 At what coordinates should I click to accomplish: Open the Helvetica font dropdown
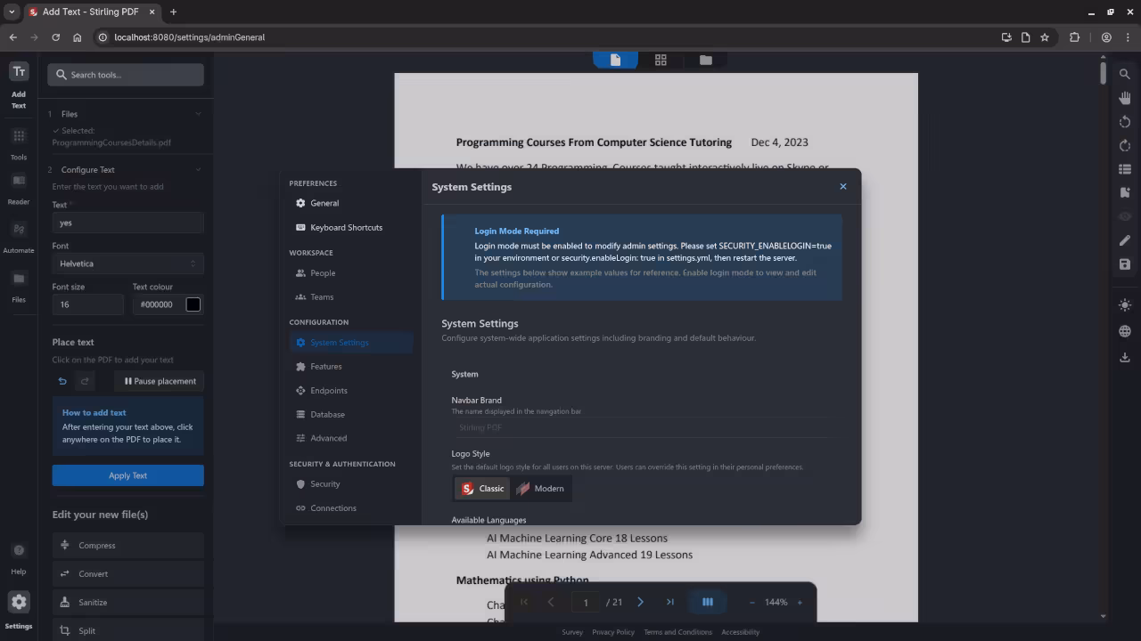[x=127, y=264]
